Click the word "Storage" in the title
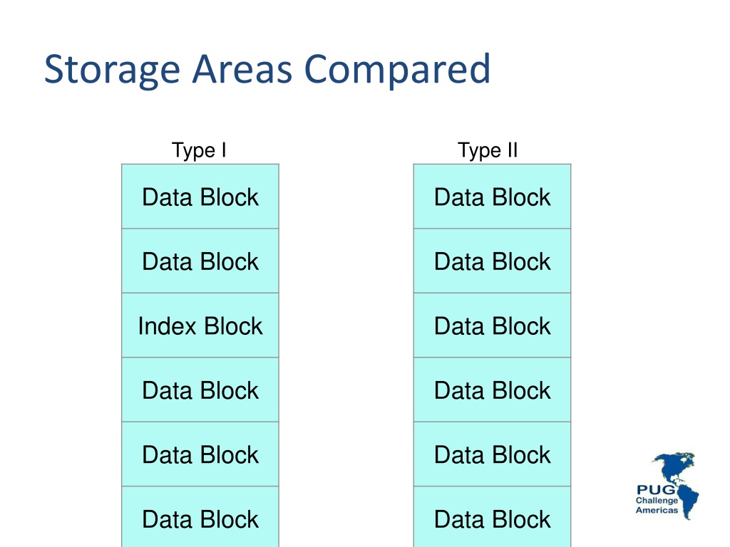The height and width of the screenshot is (547, 730). (x=112, y=70)
